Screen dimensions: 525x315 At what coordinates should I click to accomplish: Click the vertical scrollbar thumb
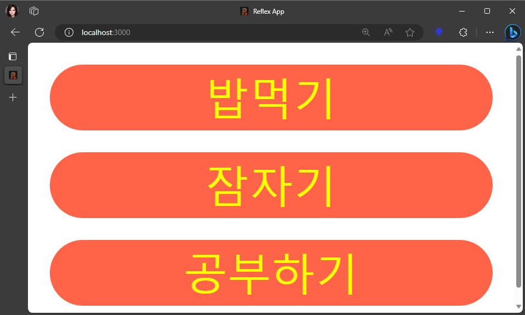coord(518,171)
